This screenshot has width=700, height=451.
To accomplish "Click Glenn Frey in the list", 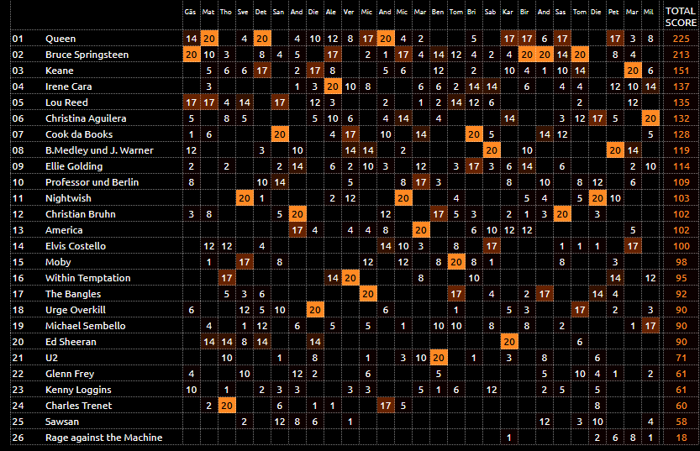I will pos(70,374).
